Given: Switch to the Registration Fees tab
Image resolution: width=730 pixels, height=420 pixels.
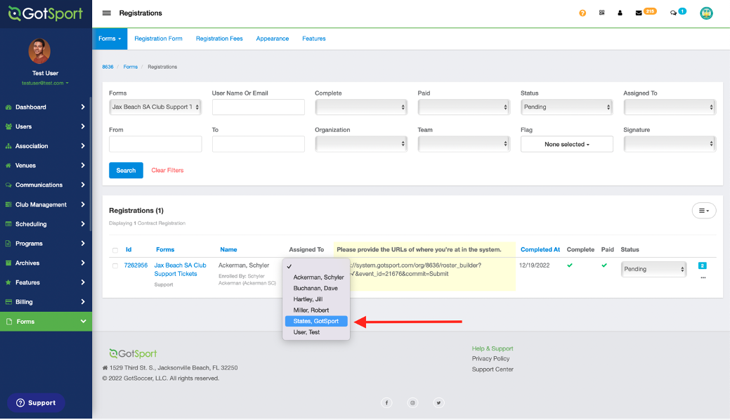Looking at the screenshot, I should 219,39.
